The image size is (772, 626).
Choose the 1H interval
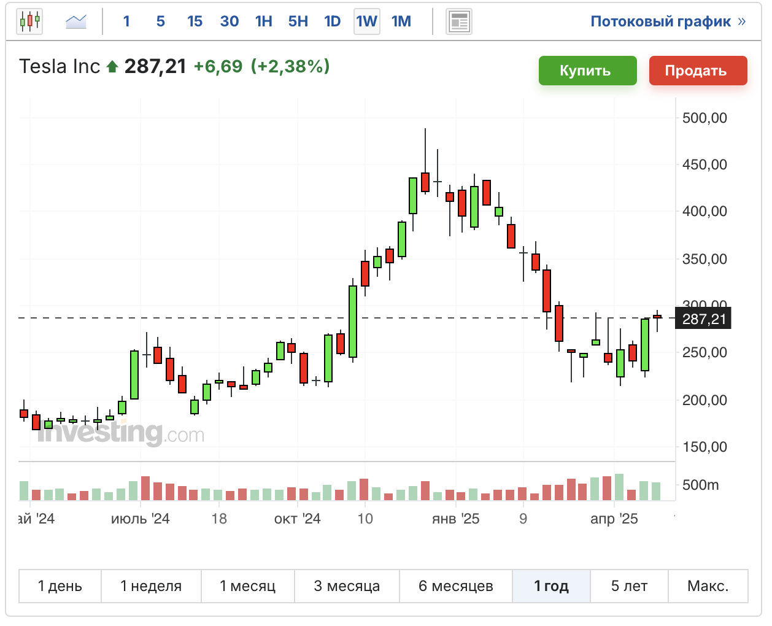[x=264, y=21]
